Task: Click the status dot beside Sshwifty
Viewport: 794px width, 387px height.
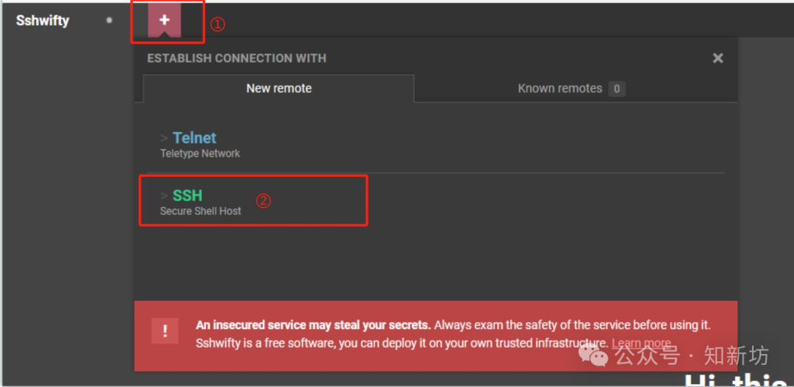Action: coord(109,21)
